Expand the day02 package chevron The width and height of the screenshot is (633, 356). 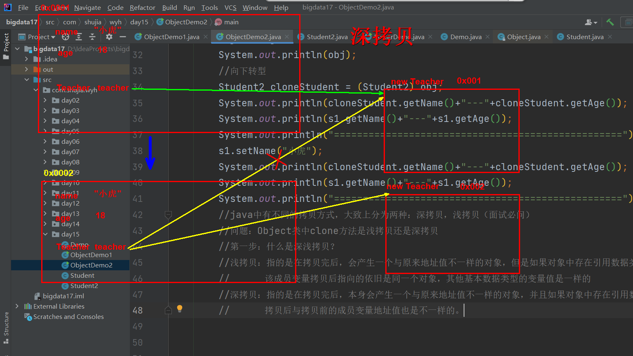click(45, 100)
